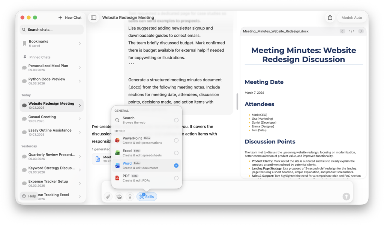Enable the Search web skill radio button
This screenshot has width=384, height=225.
tap(176, 120)
